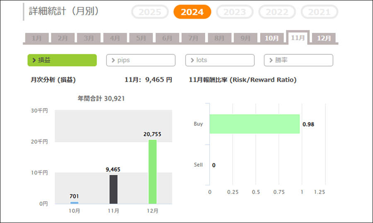Click the disabled 1月 month tab
373x223 pixels.
tap(37, 38)
